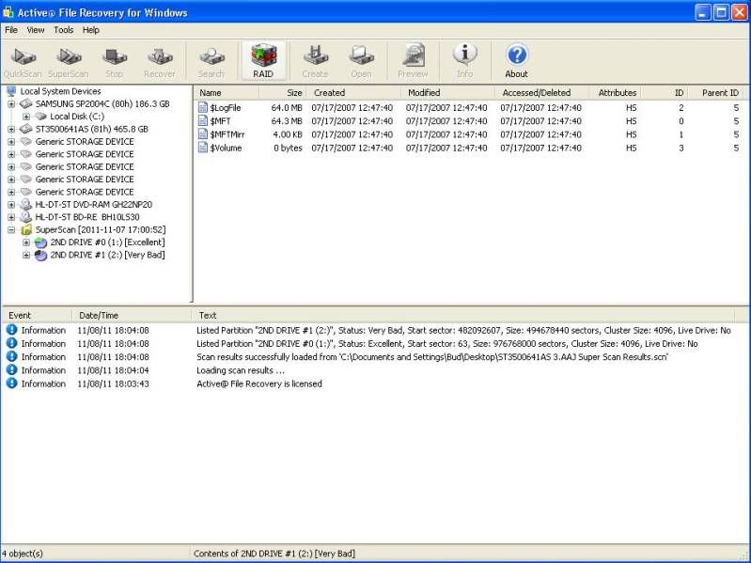Click the Local System Devices computer icon
Screen dimensions: 751x563
click(11, 91)
